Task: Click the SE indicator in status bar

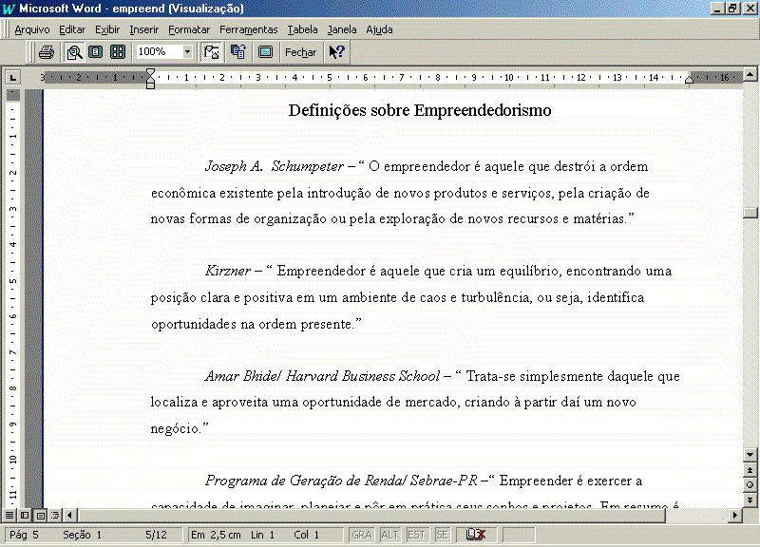Action: click(442, 535)
